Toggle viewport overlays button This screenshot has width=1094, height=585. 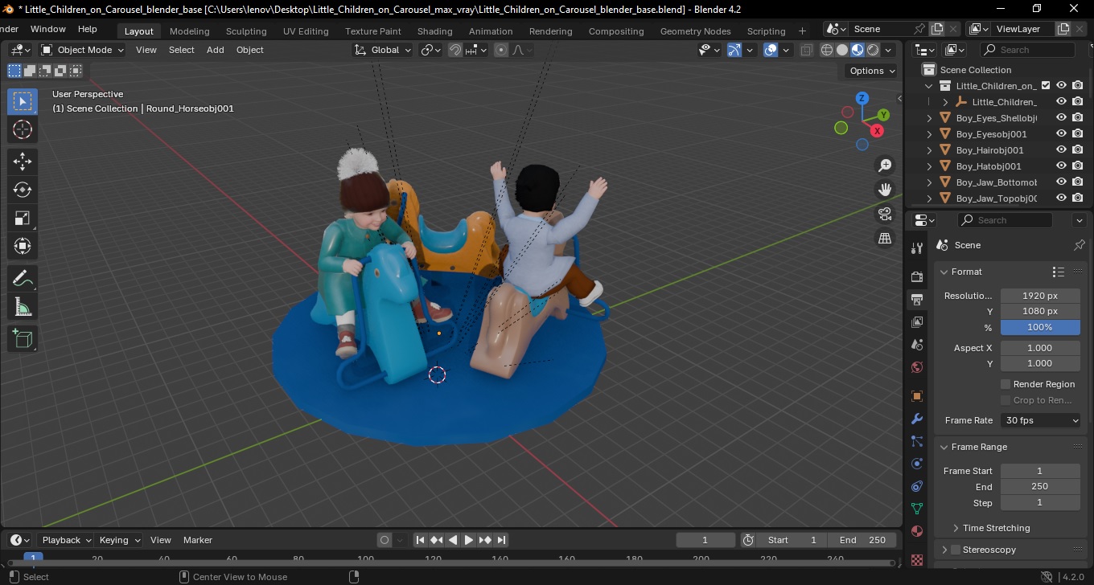pyautogui.click(x=771, y=50)
